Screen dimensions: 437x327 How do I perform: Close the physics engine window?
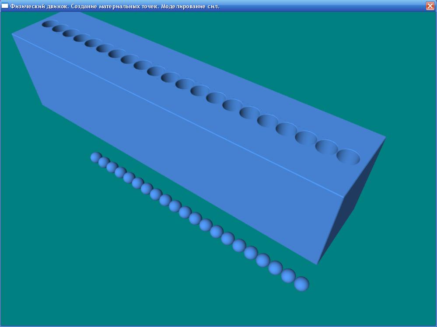(x=430, y=6)
